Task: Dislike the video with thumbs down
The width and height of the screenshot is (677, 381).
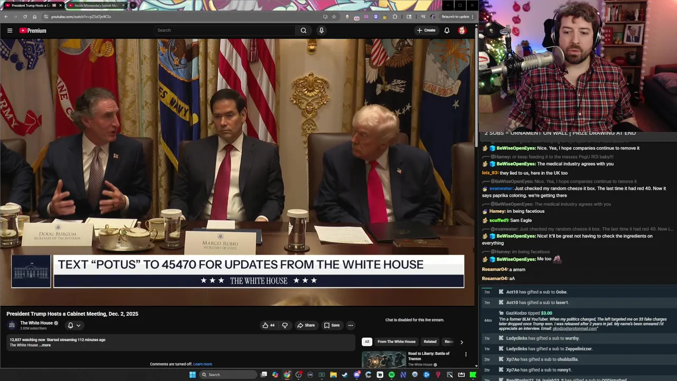Action: click(x=285, y=325)
